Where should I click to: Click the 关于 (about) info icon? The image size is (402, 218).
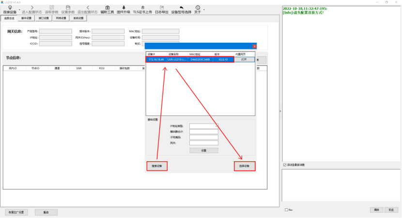click(x=198, y=8)
